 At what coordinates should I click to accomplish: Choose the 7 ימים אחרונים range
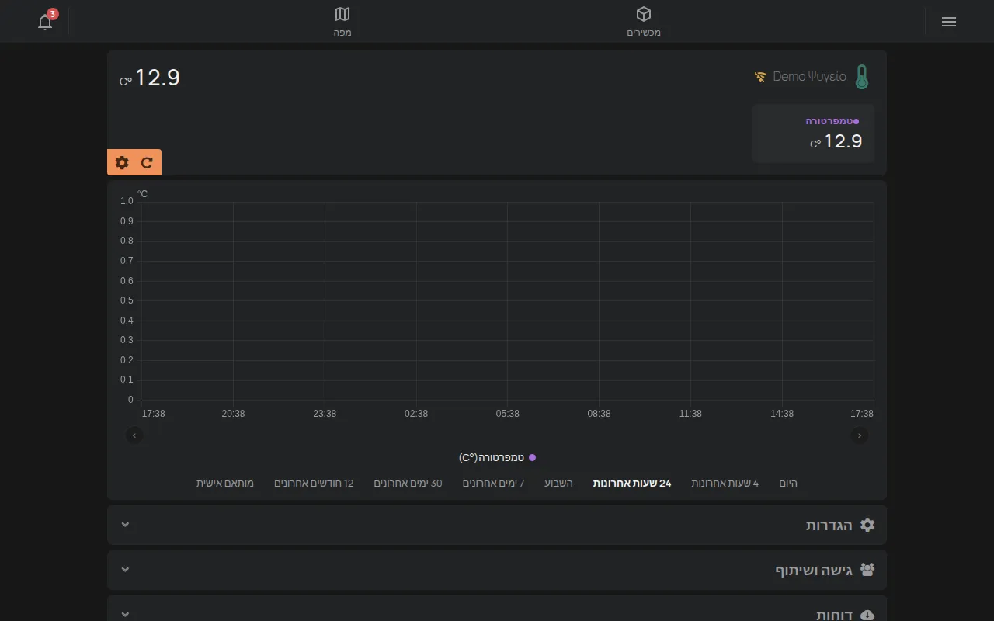pos(494,483)
